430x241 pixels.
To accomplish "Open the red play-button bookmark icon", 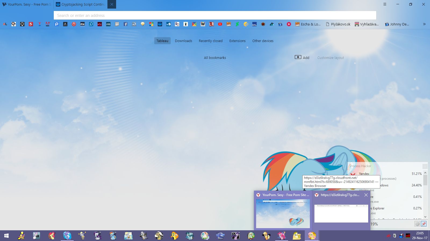I will click(289, 24).
